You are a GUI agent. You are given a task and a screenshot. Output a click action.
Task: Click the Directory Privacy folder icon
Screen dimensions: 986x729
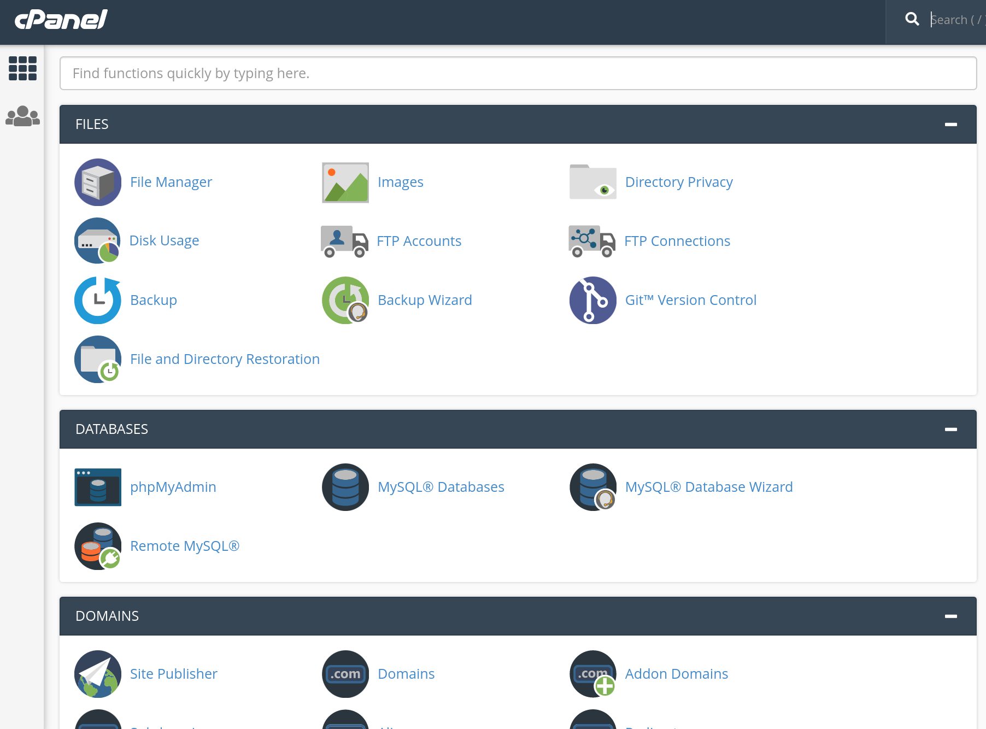[x=593, y=182]
